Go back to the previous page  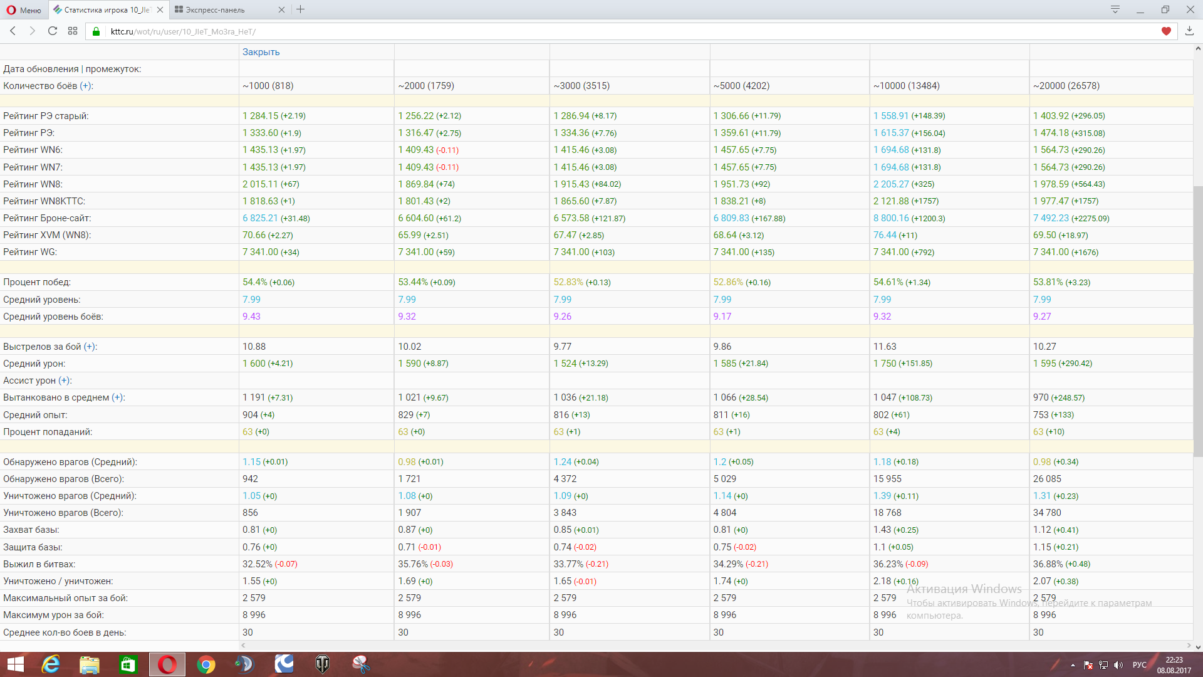coord(13,31)
